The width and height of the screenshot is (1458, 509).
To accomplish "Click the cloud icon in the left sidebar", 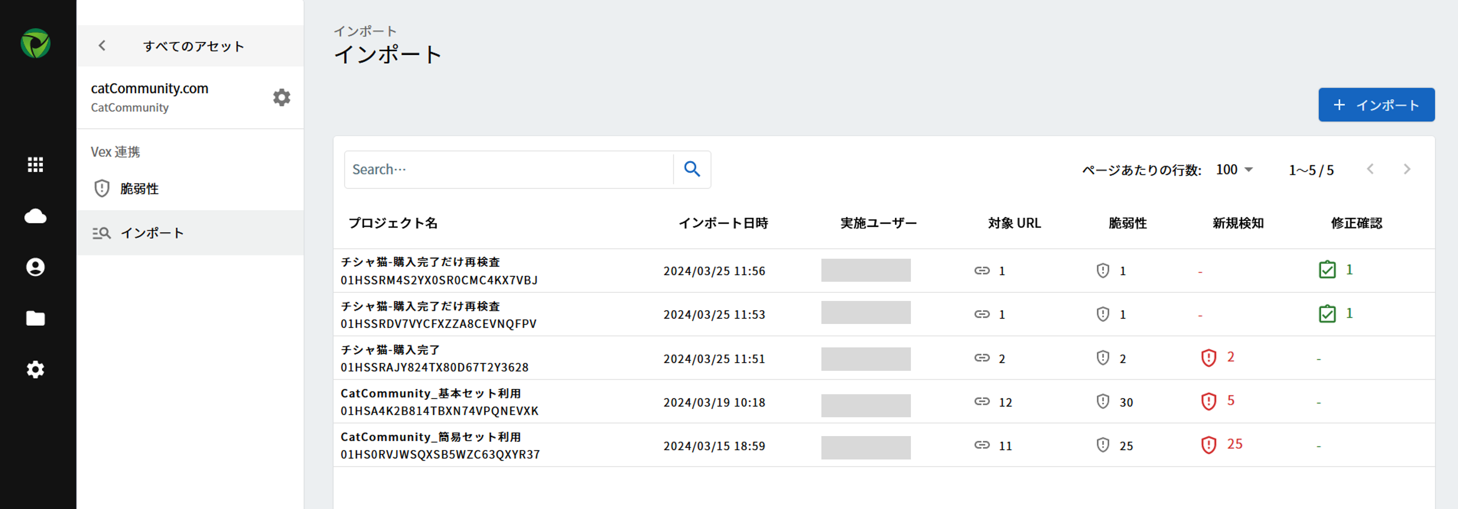I will point(36,215).
